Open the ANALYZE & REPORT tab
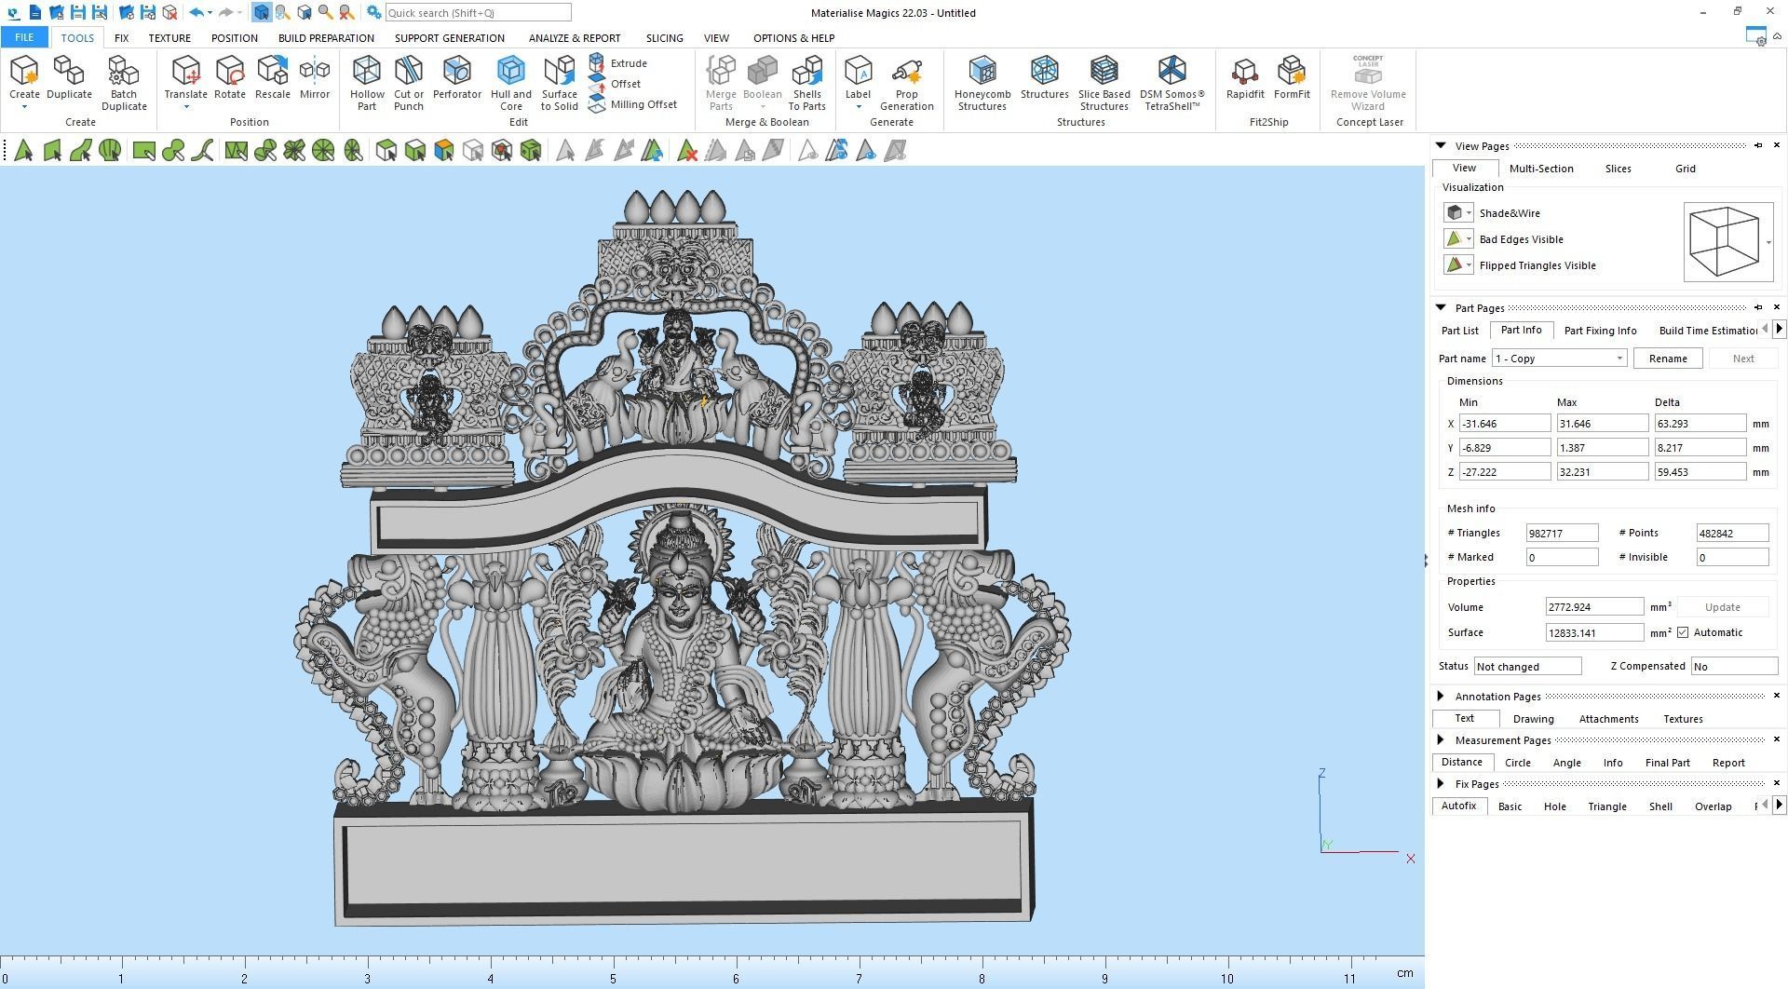 (574, 38)
